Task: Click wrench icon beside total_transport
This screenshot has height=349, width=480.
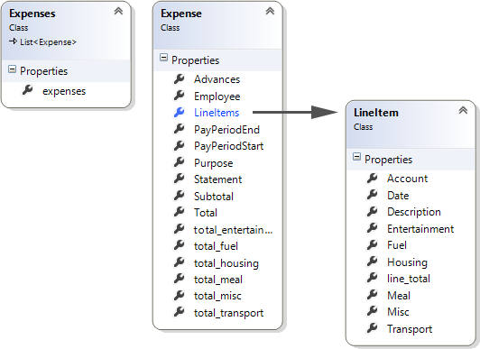Action: [179, 312]
